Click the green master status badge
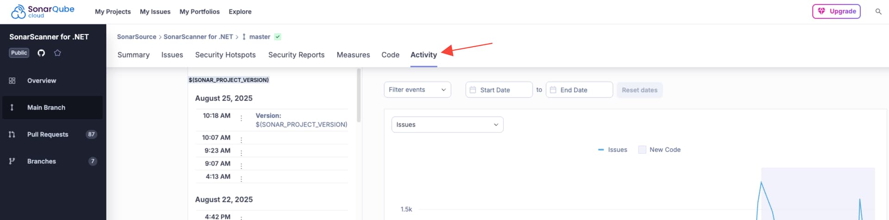 point(278,37)
